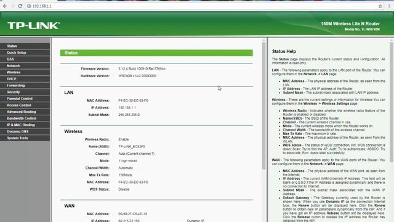Go back in the browser

[x=5, y=6]
